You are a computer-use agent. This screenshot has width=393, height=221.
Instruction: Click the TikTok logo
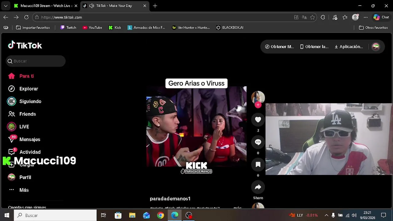(25, 45)
